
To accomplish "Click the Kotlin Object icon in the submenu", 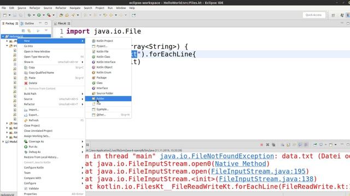I will tap(94, 68).
